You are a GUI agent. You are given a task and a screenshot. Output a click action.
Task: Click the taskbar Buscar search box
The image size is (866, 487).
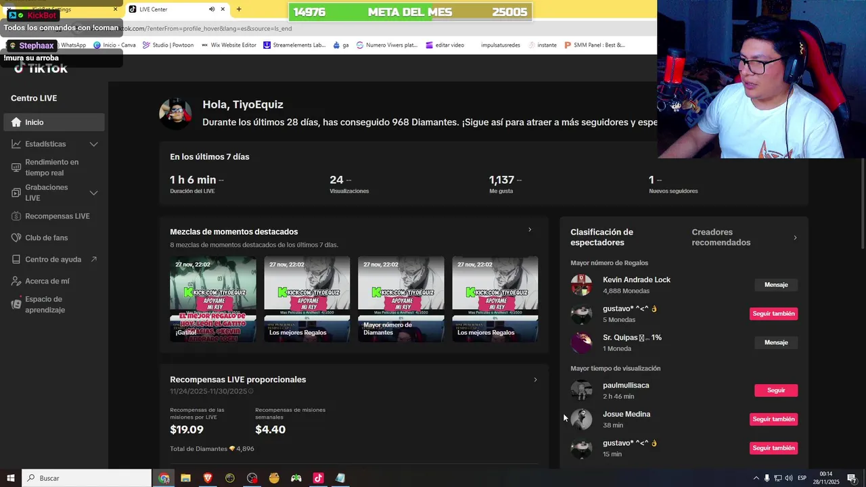coord(87,478)
